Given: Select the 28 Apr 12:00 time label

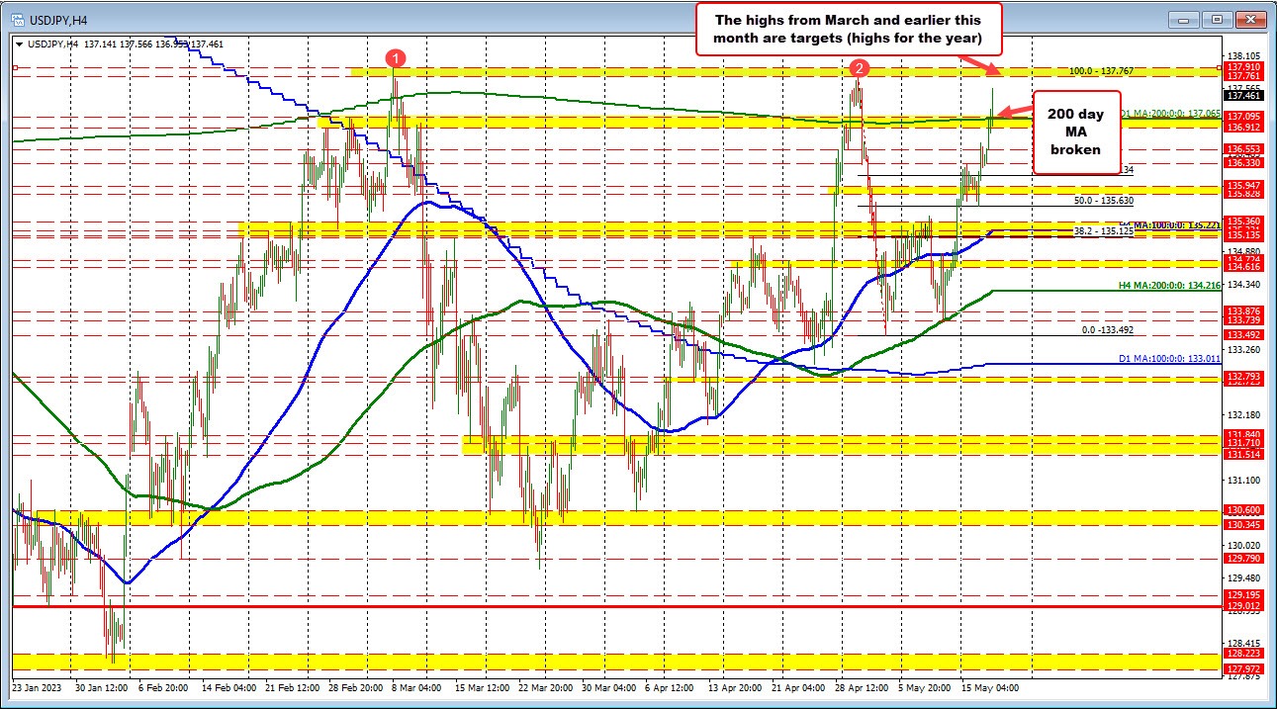Looking at the screenshot, I should pyautogui.click(x=861, y=686).
